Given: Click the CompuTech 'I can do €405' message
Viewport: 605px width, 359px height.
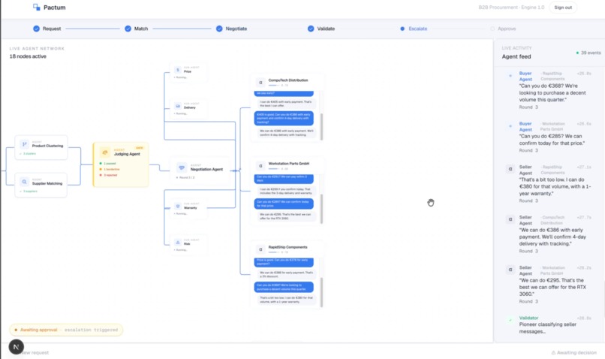Looking at the screenshot, I should (286, 104).
